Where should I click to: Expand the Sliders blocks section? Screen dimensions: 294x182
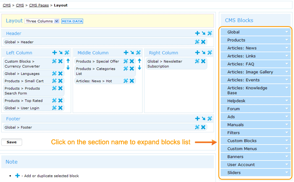pyautogui.click(x=255, y=172)
